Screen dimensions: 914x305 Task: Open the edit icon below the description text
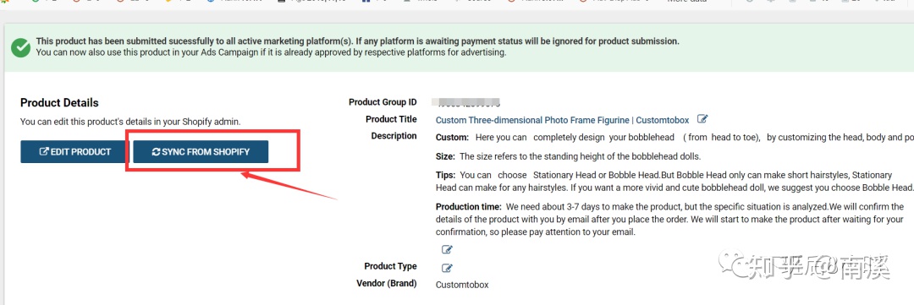click(447, 250)
